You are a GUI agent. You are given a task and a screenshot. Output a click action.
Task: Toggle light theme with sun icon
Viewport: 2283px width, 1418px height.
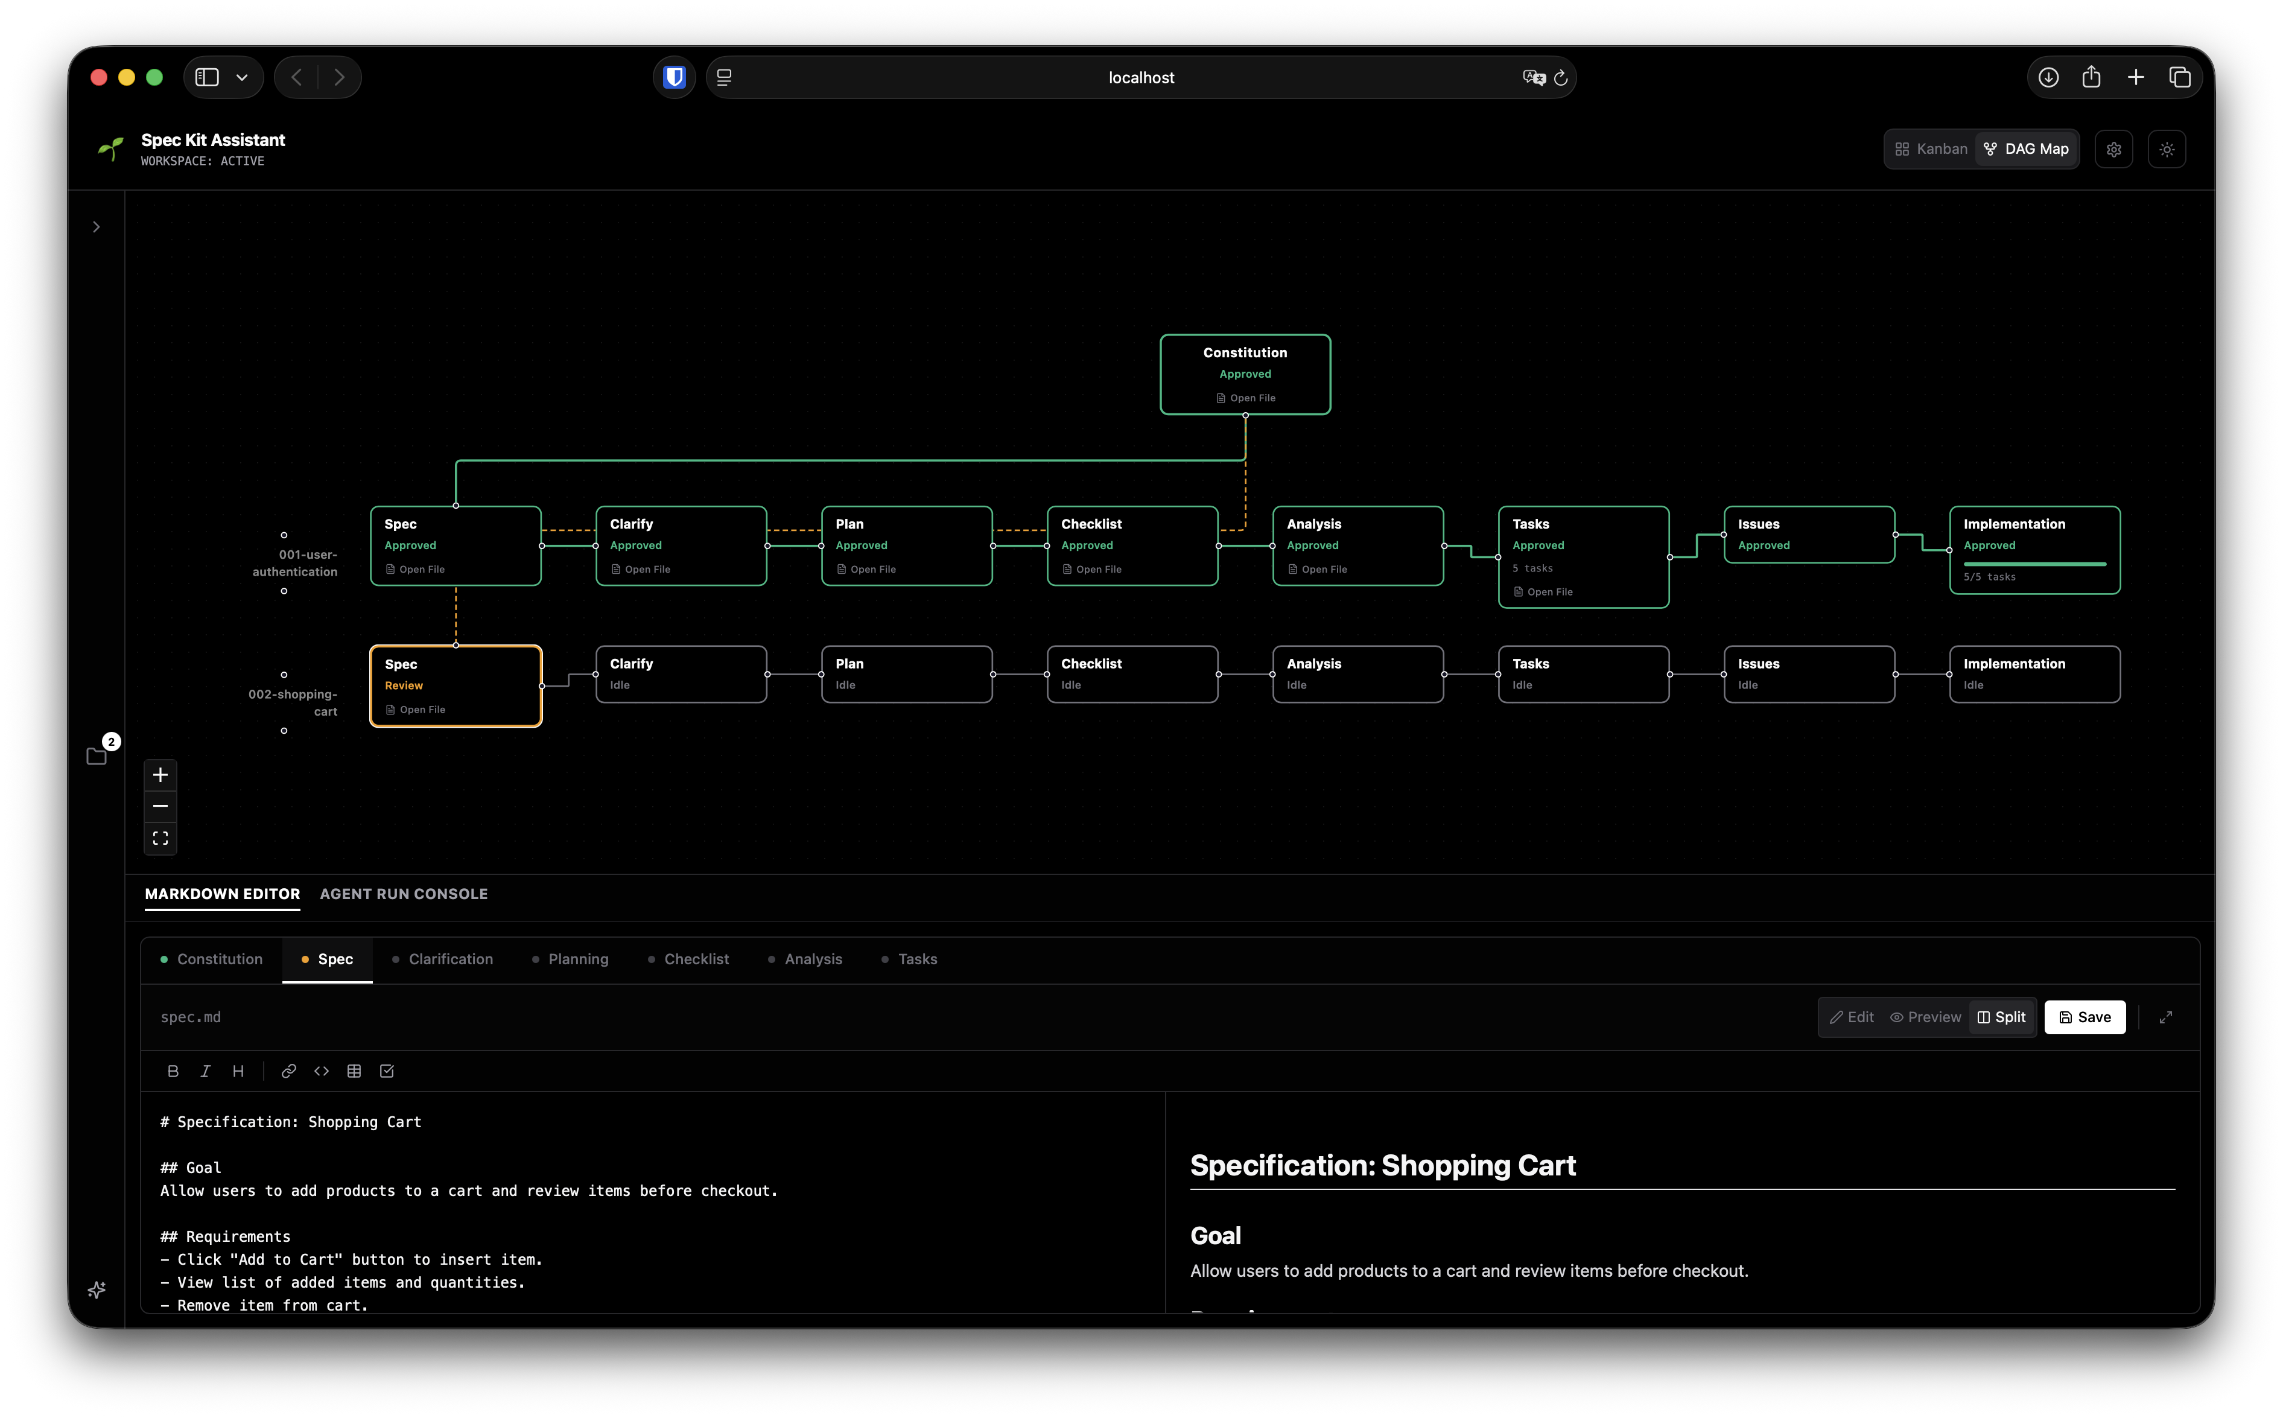tap(2167, 149)
